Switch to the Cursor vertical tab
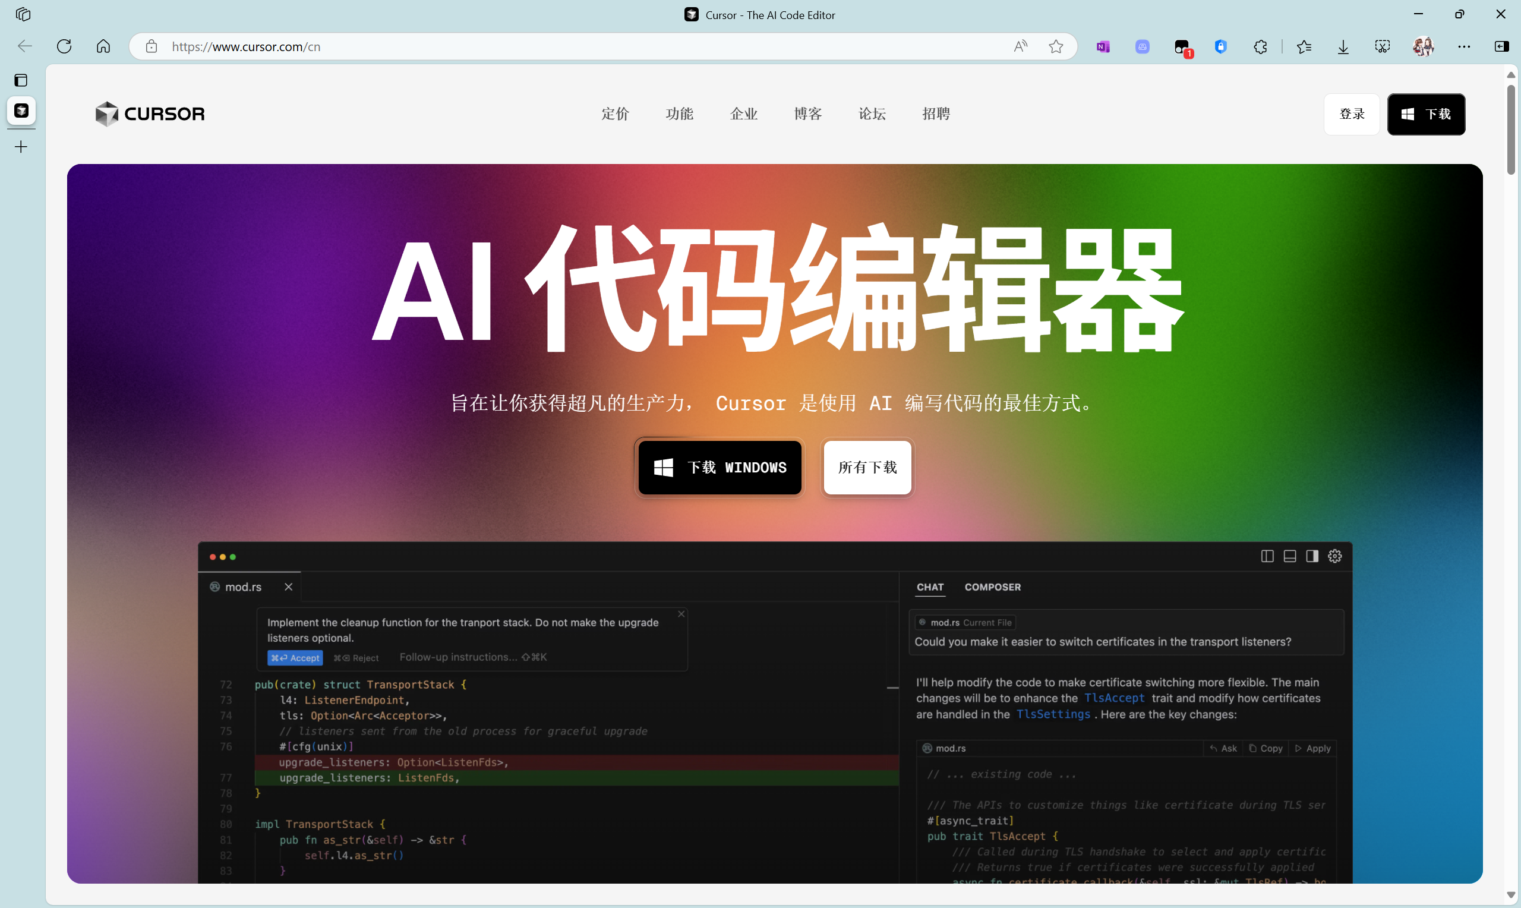Screen dimensions: 1521x908 coord(21,111)
